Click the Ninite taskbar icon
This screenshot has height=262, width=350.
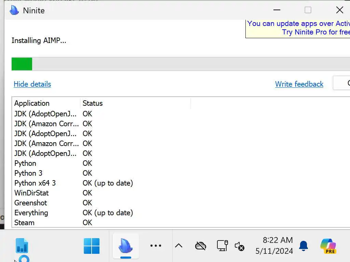tap(126, 246)
